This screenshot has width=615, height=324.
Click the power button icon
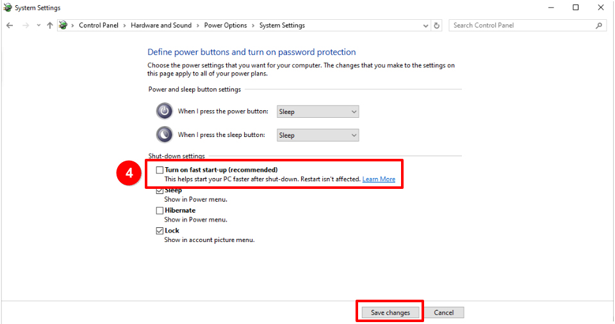pos(165,111)
